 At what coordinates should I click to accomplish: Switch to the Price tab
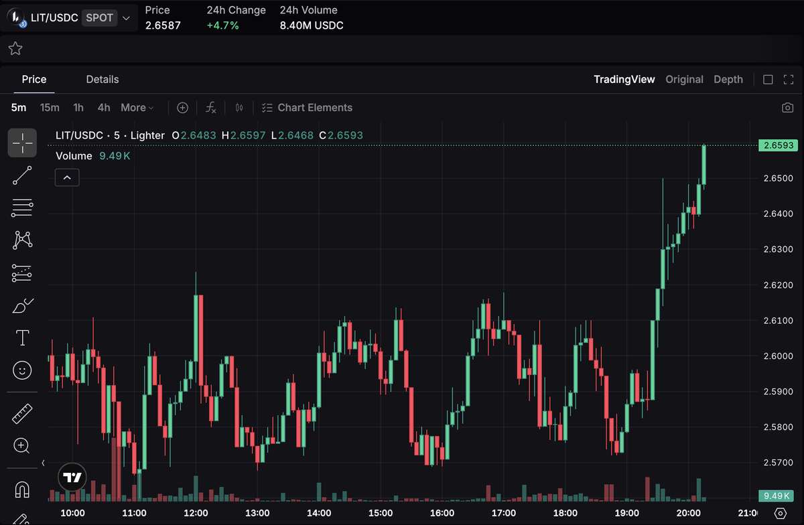(34, 79)
